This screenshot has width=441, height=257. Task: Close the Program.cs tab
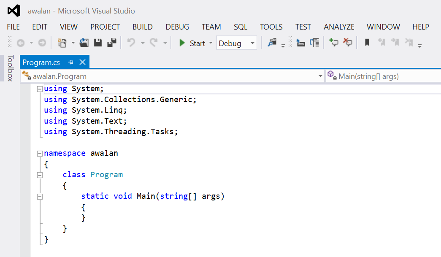pos(82,62)
